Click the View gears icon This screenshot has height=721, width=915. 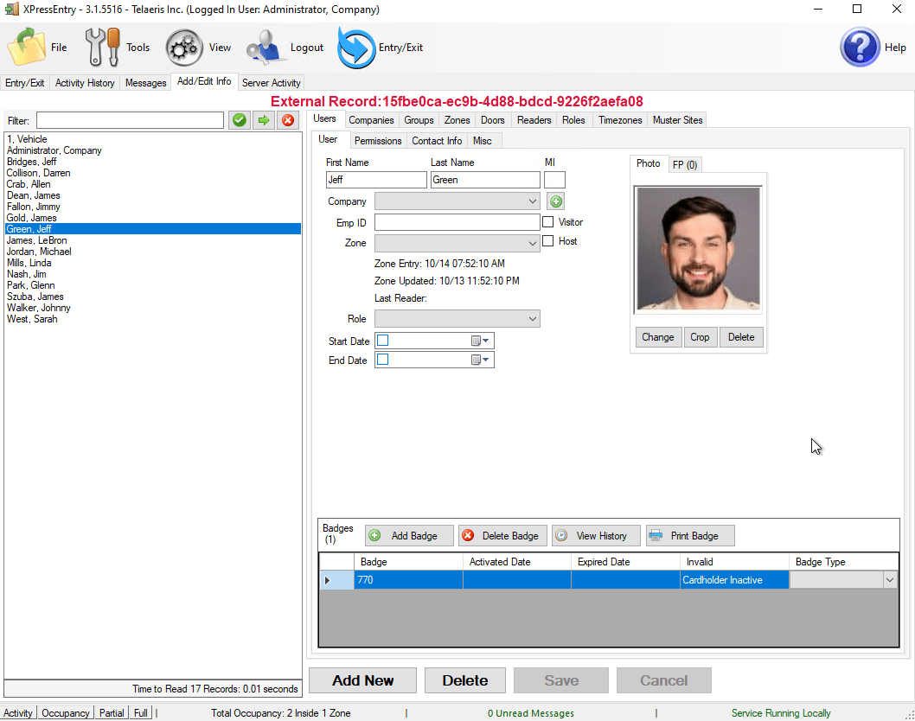pos(184,48)
